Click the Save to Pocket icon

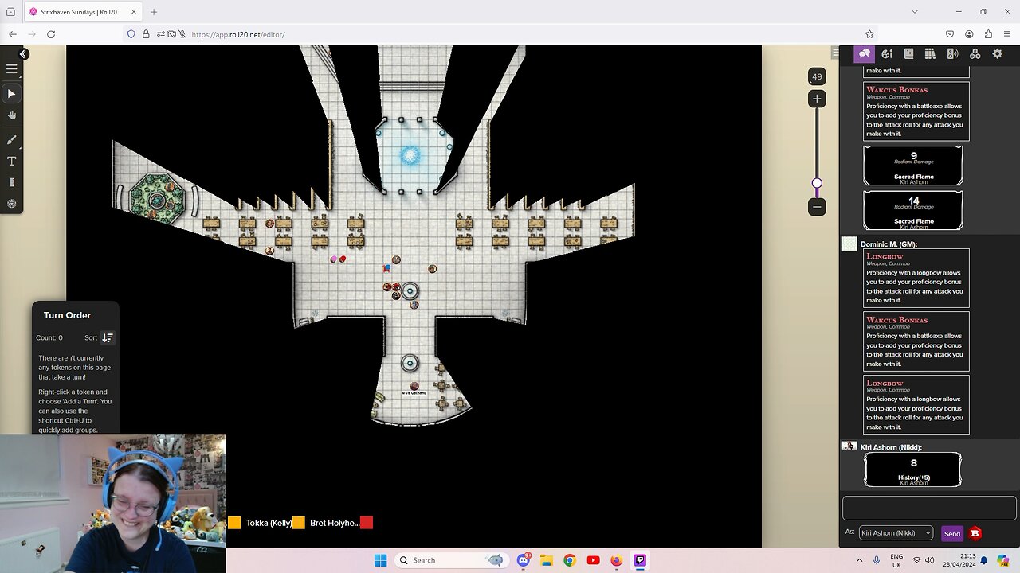950,34
